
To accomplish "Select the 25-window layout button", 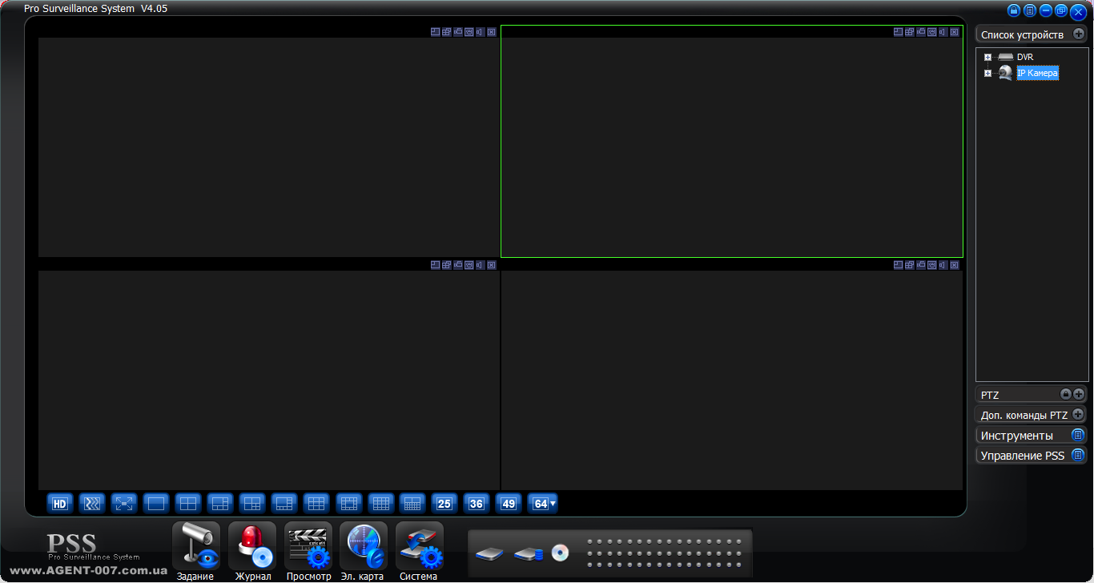I will (444, 504).
